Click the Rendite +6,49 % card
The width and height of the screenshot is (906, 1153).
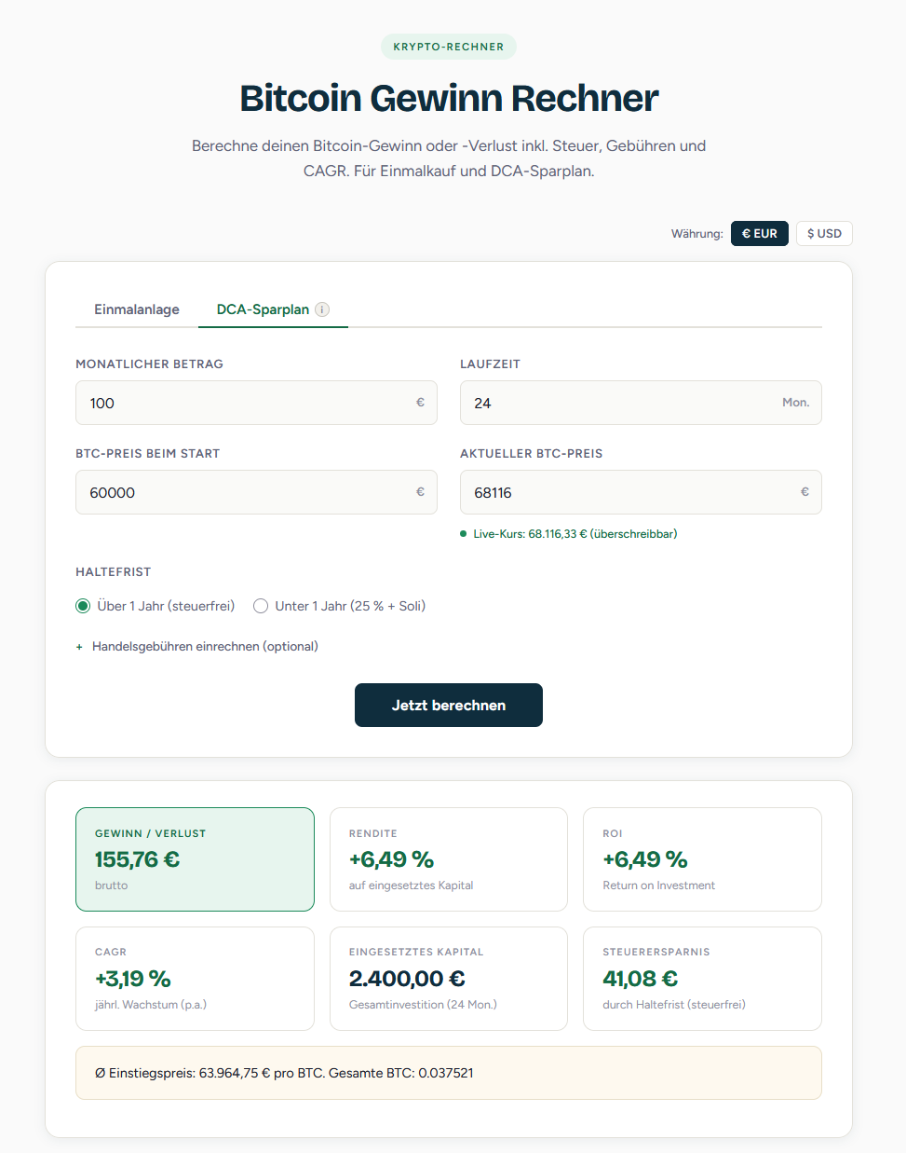[449, 859]
